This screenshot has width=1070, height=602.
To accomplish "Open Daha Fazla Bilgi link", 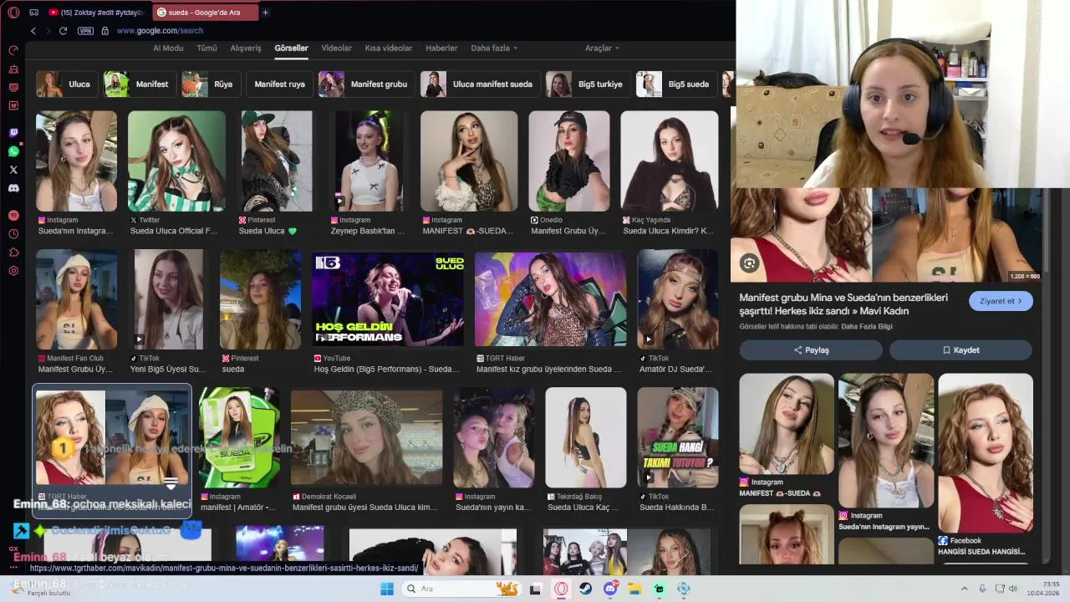I will pos(867,326).
